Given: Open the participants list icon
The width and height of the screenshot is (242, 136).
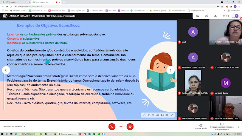Looking at the screenshot, I should coord(197,16).
